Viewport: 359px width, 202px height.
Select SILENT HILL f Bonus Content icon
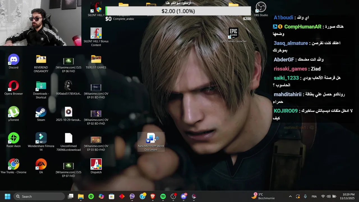pos(96,37)
